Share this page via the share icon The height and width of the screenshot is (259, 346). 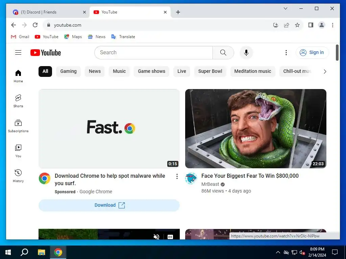pyautogui.click(x=287, y=25)
